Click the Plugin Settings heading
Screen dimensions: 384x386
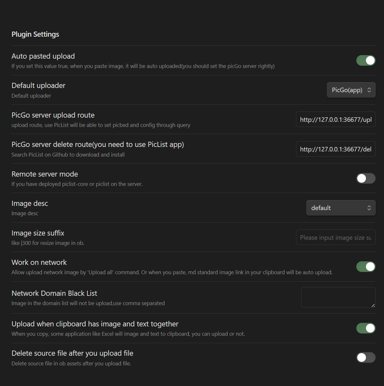click(x=35, y=34)
